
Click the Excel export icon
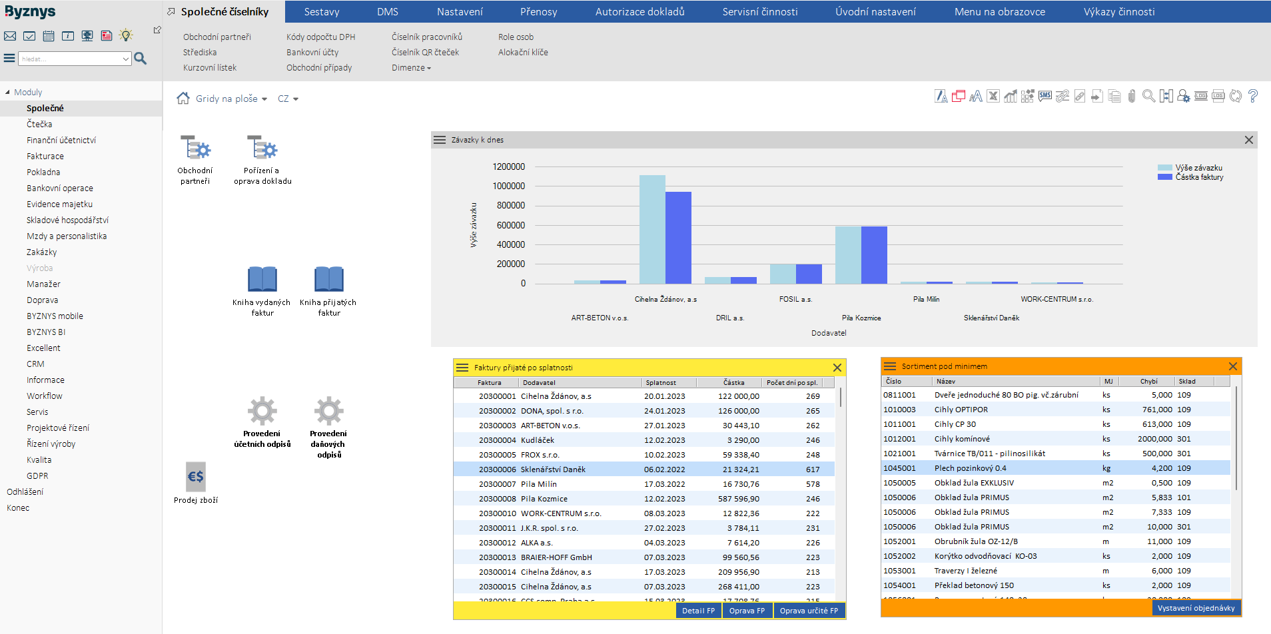point(993,96)
